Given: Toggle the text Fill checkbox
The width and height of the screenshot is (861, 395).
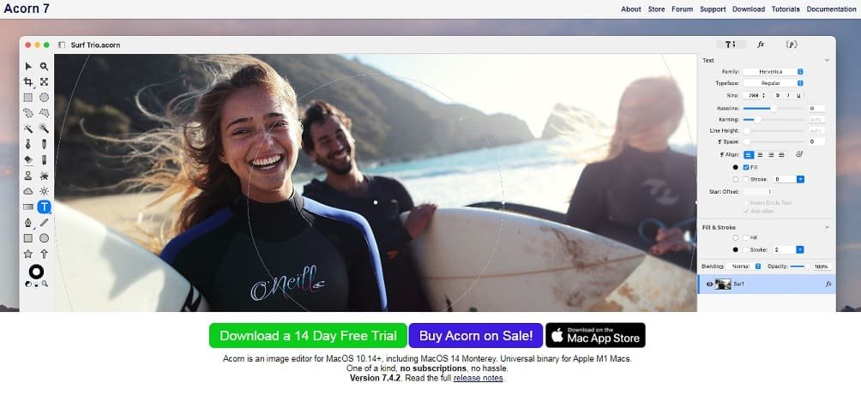Looking at the screenshot, I should 746,167.
